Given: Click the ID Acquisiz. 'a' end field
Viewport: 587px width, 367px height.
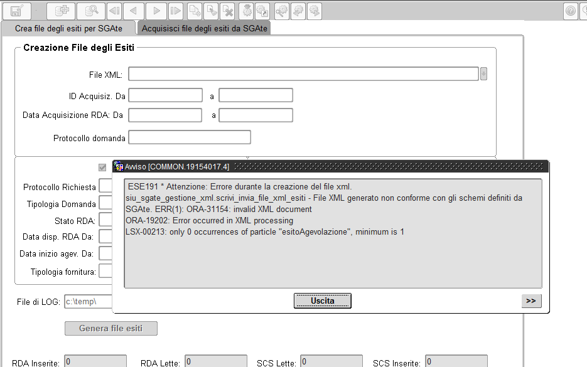Looking at the screenshot, I should click(x=256, y=95).
